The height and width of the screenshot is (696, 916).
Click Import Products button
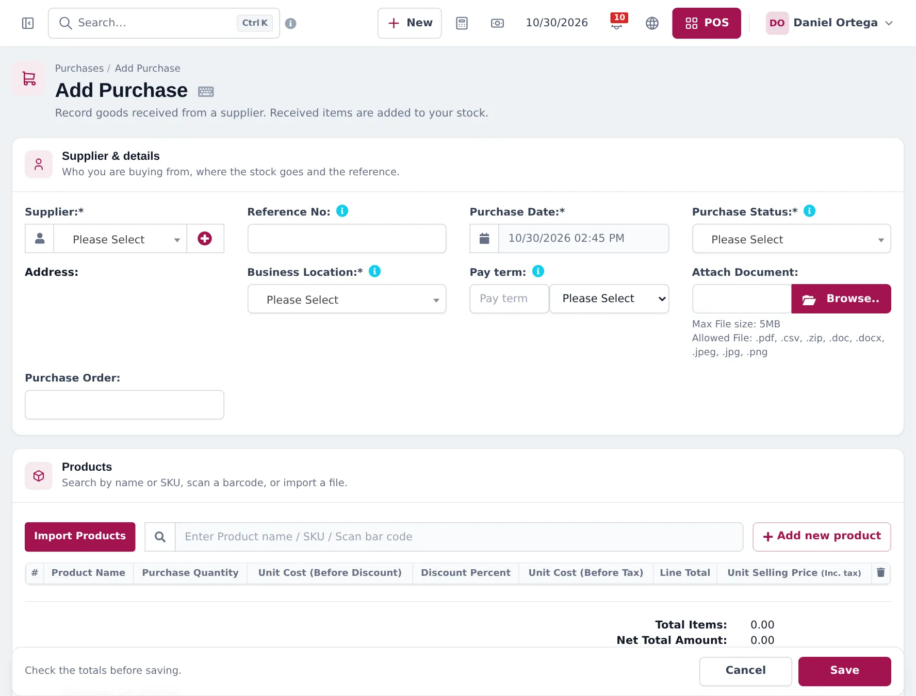tap(80, 537)
